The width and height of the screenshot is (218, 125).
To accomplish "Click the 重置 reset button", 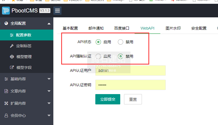I will [133, 99].
